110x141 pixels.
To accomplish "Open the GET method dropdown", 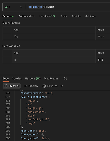I will tap(13, 7).
